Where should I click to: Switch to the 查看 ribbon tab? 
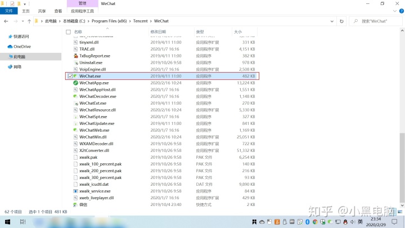(x=58, y=11)
